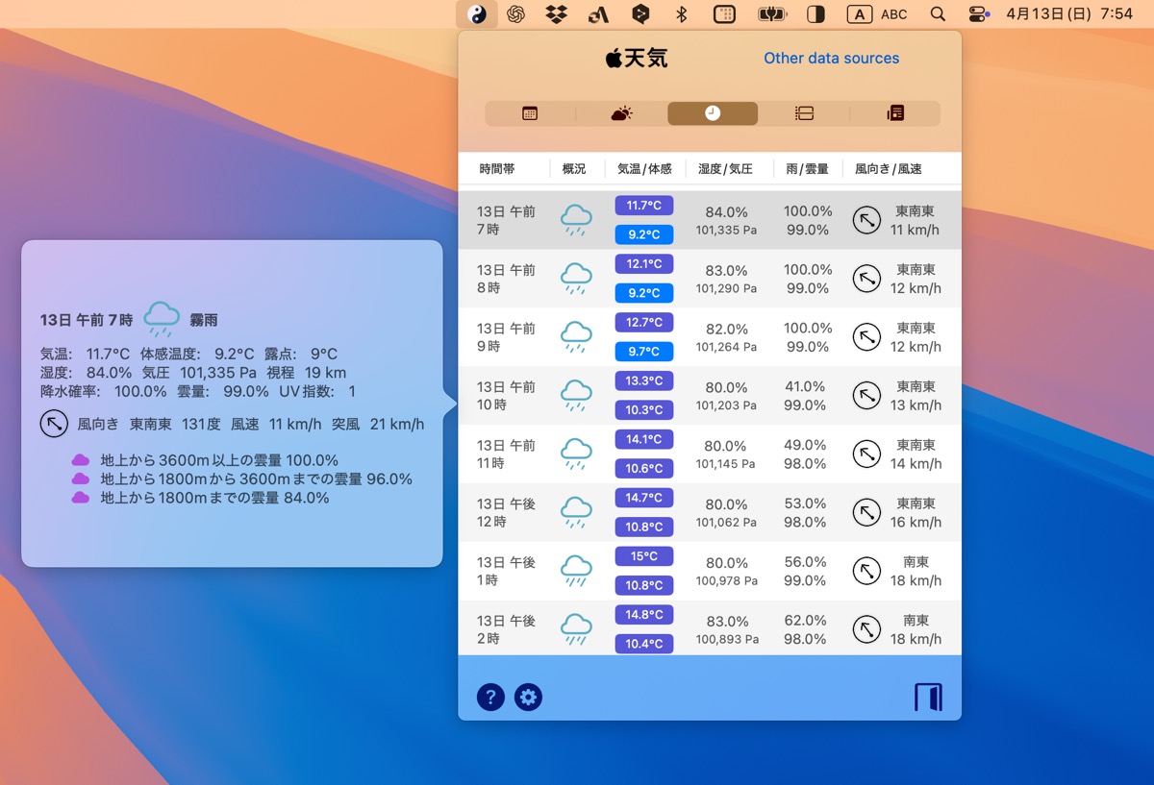Image resolution: width=1154 pixels, height=785 pixels.
Task: Open settings with the gear button
Action: coord(528,697)
